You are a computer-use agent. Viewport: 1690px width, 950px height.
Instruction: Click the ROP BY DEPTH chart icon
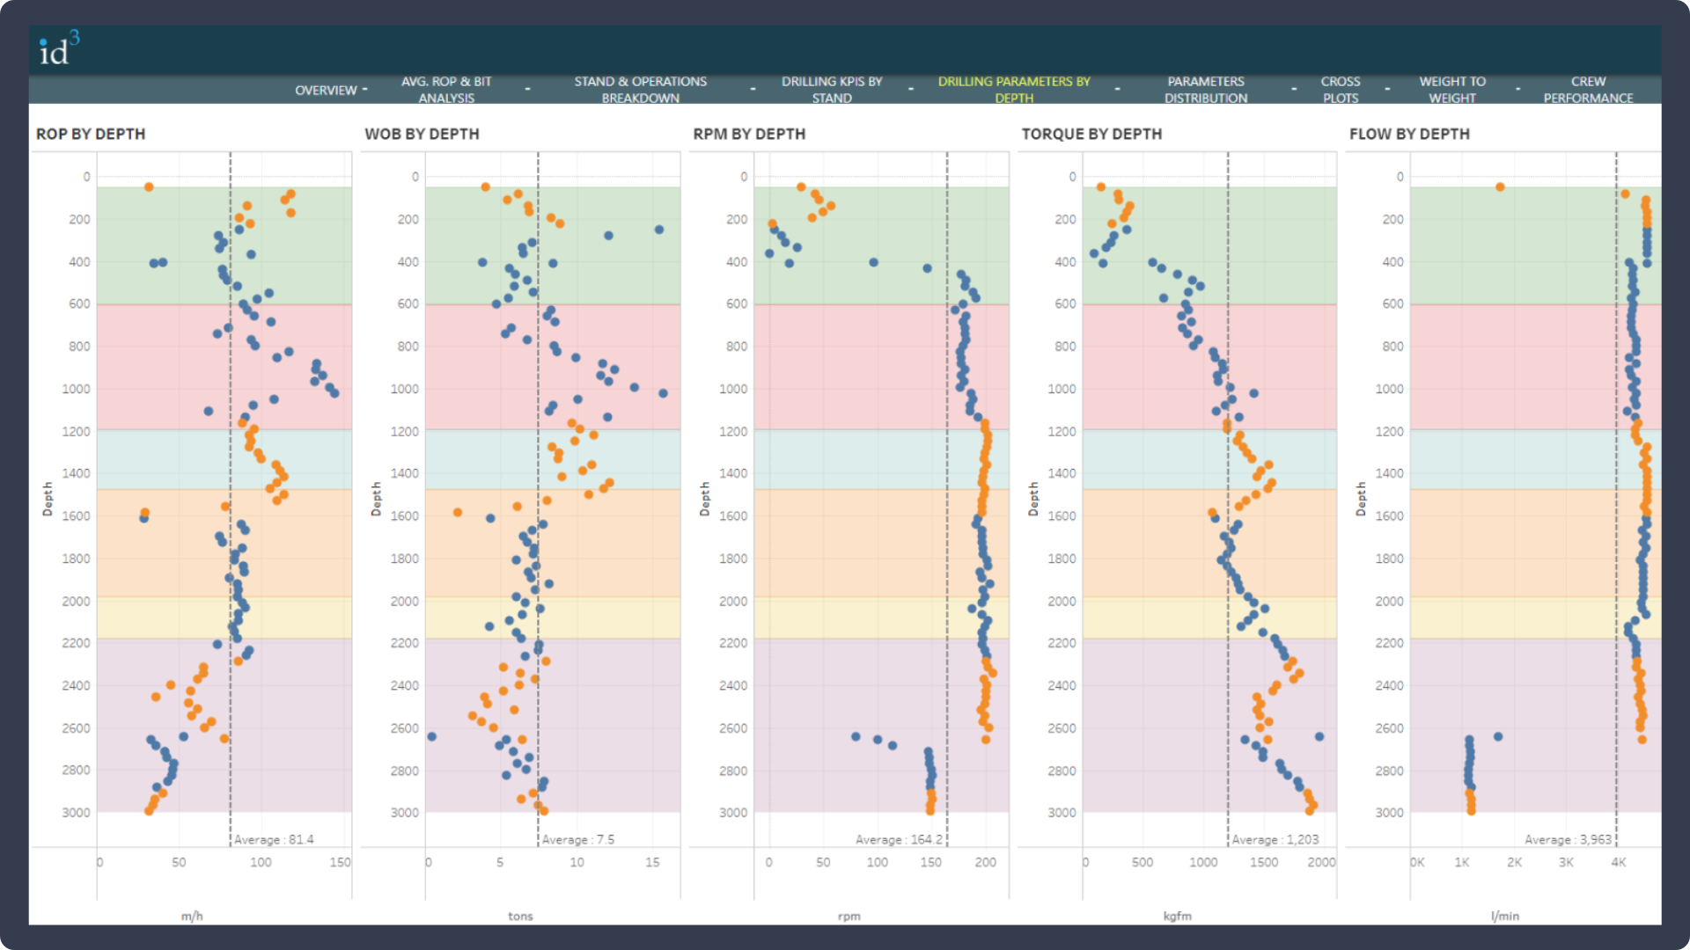coord(103,131)
